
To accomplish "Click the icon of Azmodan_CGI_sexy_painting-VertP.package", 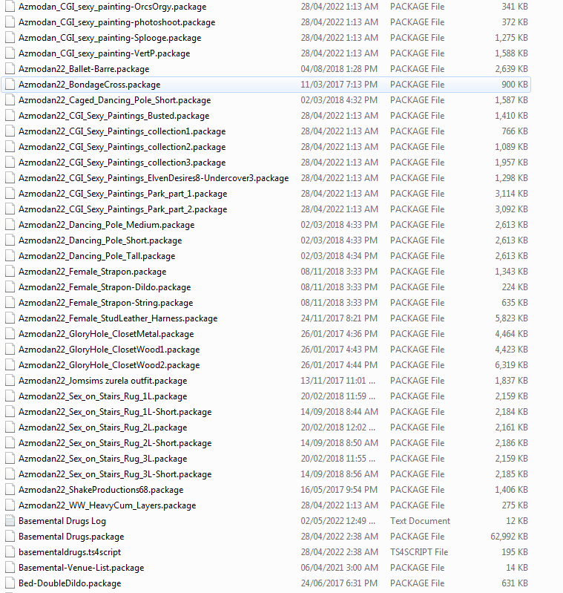I will pyautogui.click(x=10, y=53).
